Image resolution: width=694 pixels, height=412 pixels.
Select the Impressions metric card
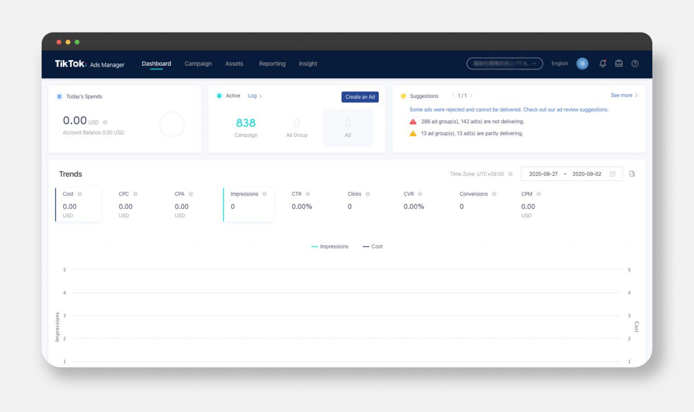point(249,205)
